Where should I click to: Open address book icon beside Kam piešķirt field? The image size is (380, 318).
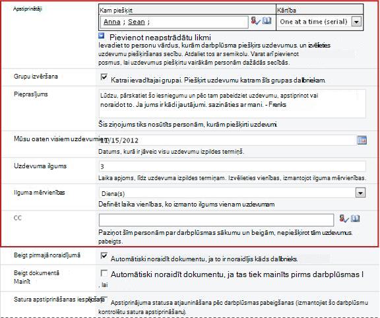pyautogui.click(x=267, y=21)
